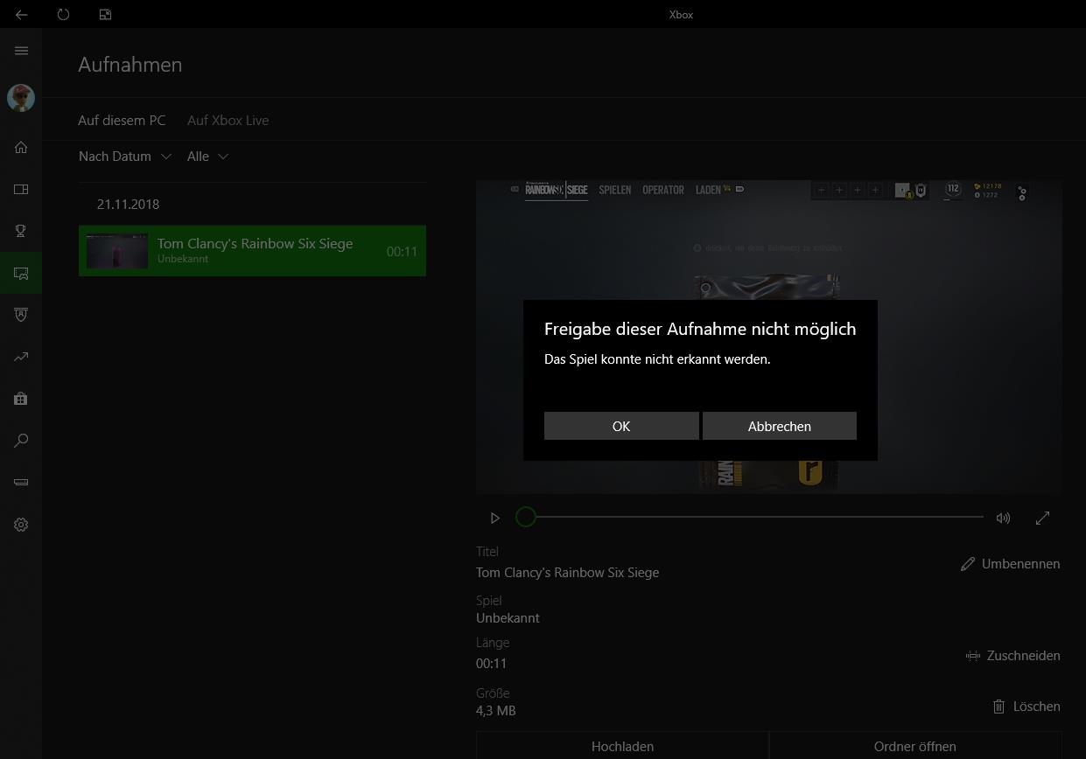Mute the video volume
This screenshot has height=759, width=1086.
pyautogui.click(x=1003, y=518)
